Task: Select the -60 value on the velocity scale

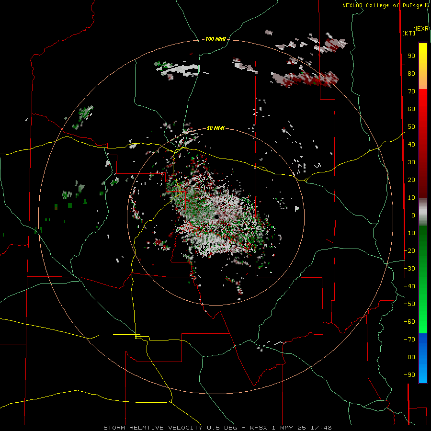Action: 409,322
